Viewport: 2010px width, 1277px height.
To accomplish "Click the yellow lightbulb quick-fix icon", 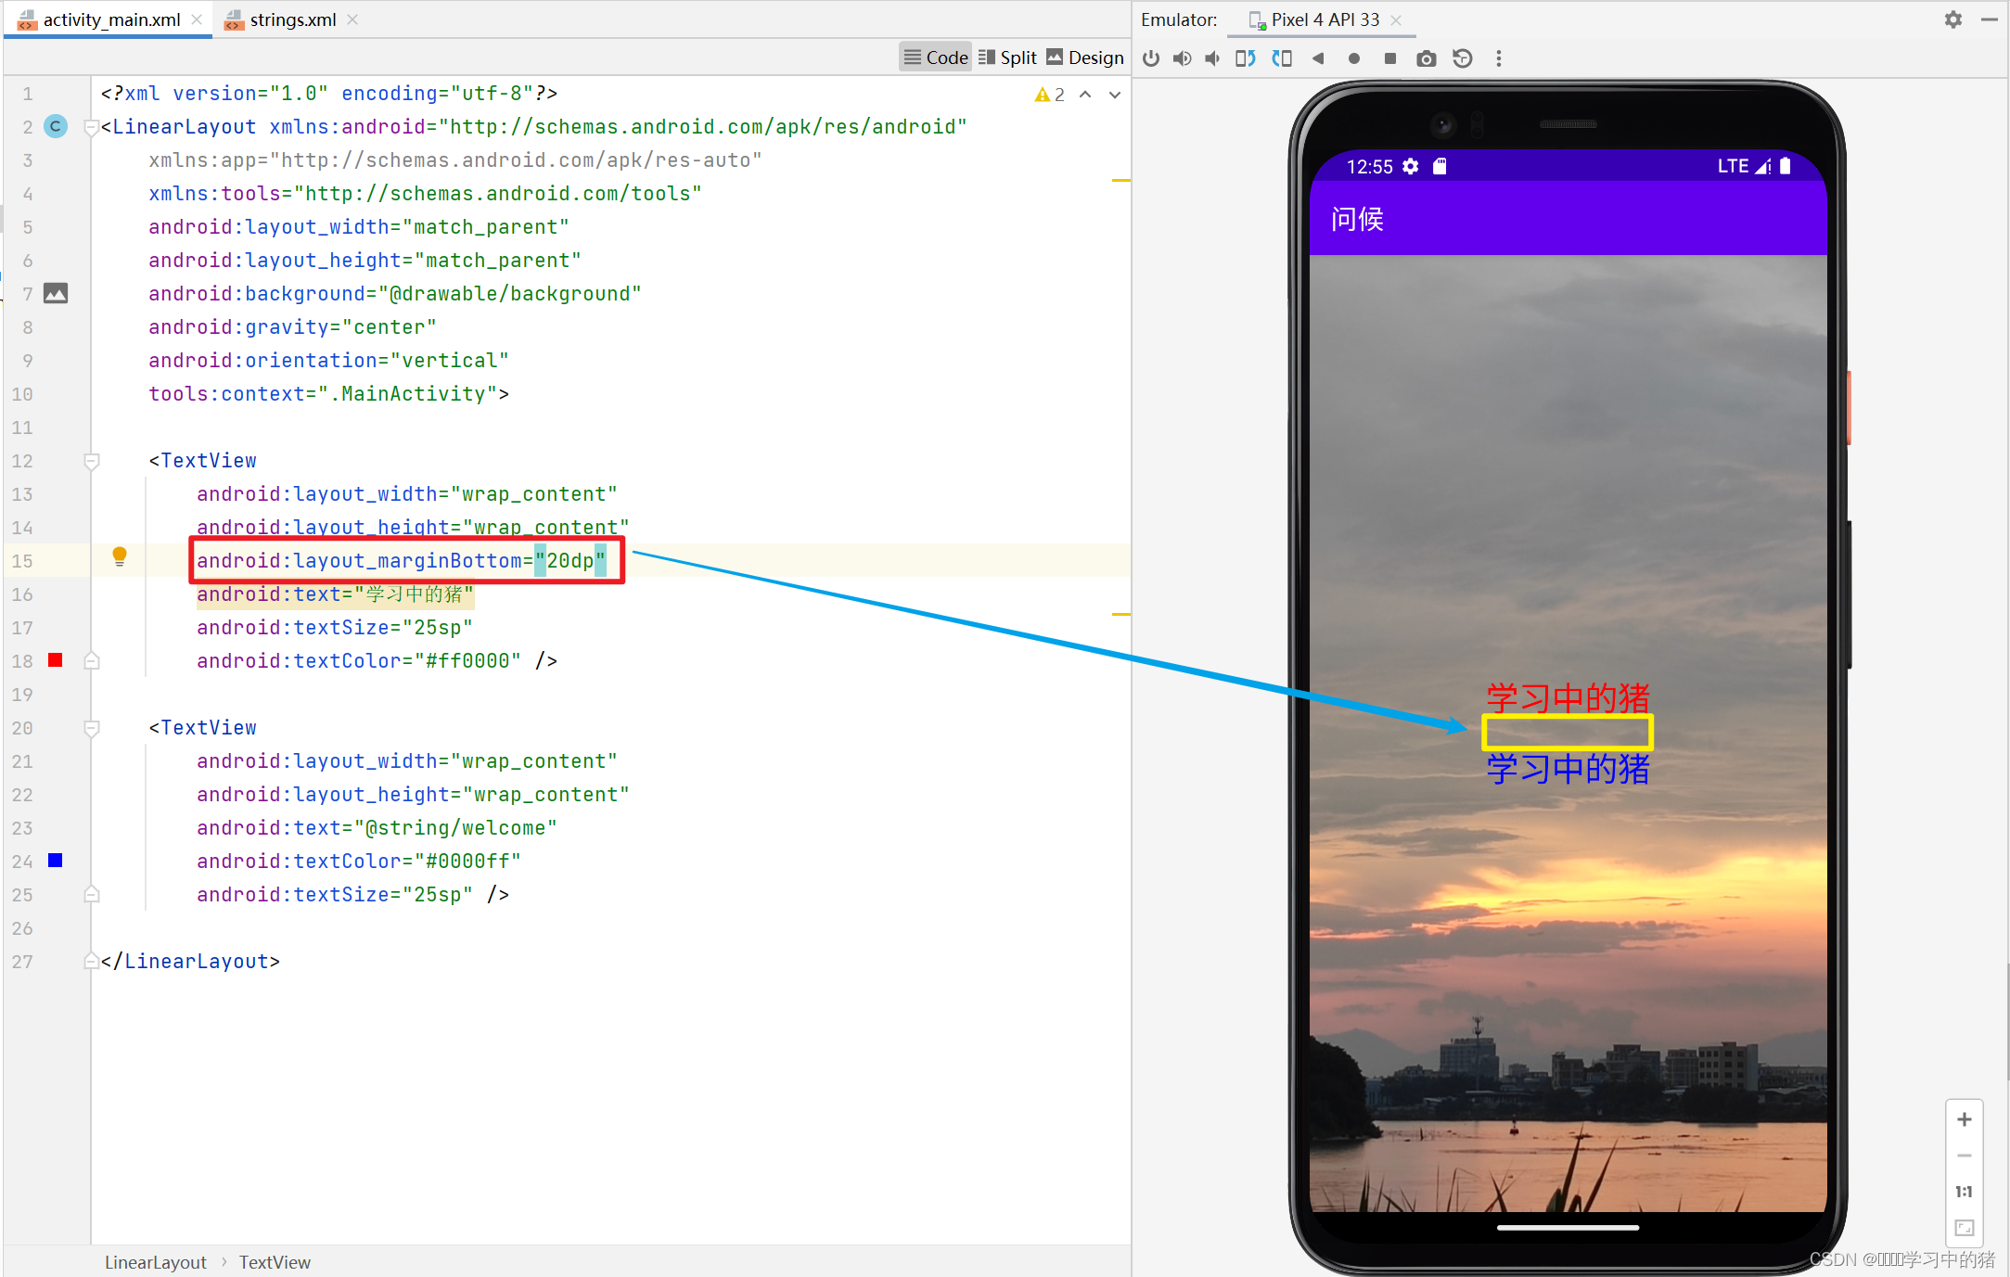I will pyautogui.click(x=120, y=556).
